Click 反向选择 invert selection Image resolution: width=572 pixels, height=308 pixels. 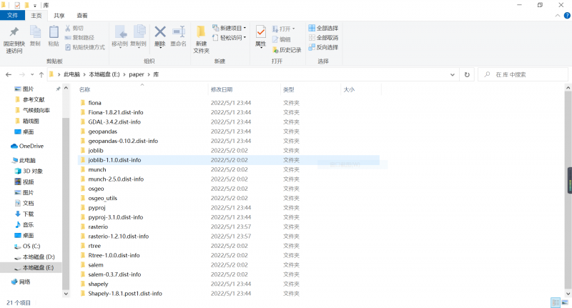point(324,47)
